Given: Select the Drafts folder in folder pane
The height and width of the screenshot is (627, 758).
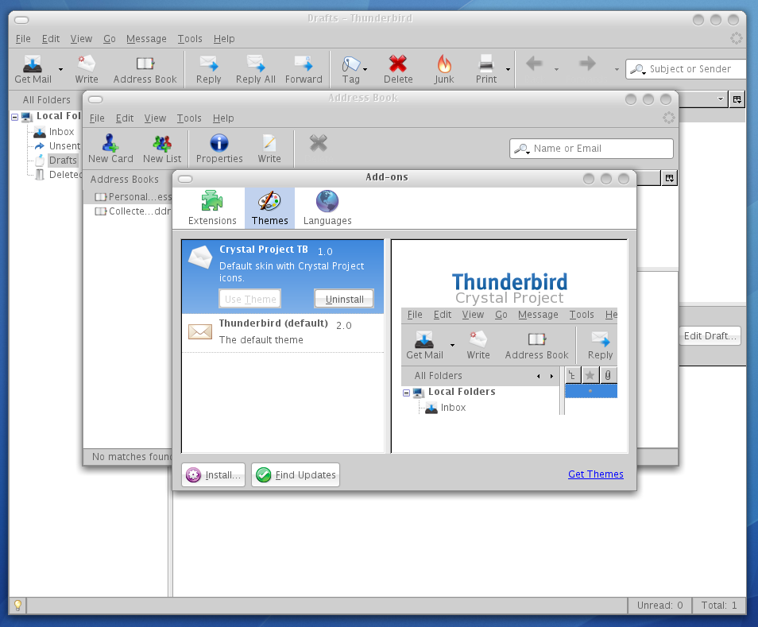Looking at the screenshot, I should (x=63, y=160).
